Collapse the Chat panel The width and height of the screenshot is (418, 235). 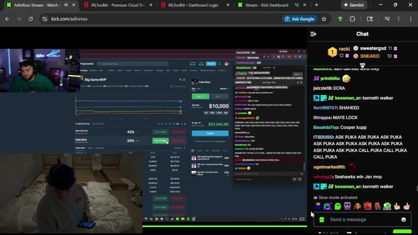pos(313,34)
